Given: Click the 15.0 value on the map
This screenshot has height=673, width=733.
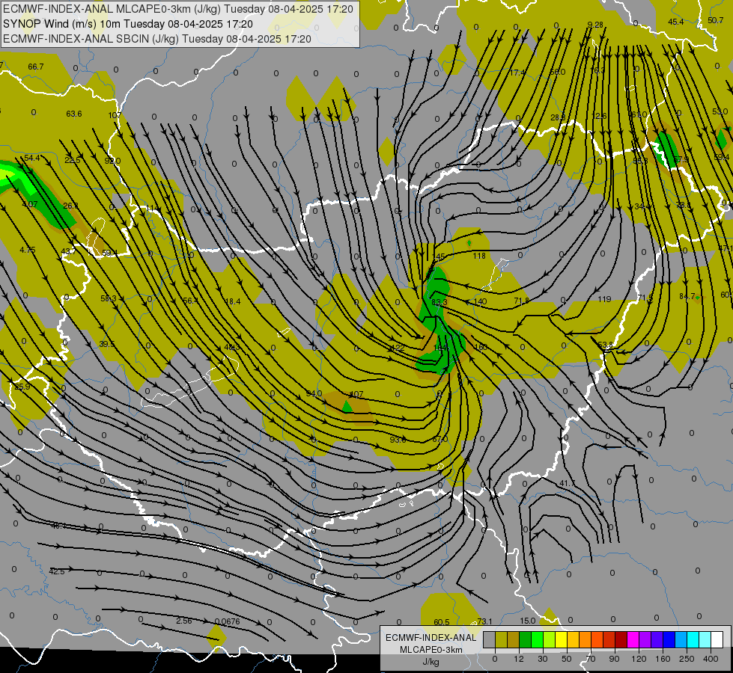Looking at the screenshot, I should pyautogui.click(x=527, y=621).
